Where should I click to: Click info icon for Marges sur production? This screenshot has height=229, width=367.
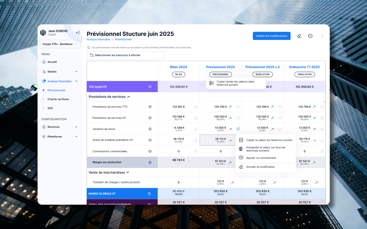coord(150,162)
